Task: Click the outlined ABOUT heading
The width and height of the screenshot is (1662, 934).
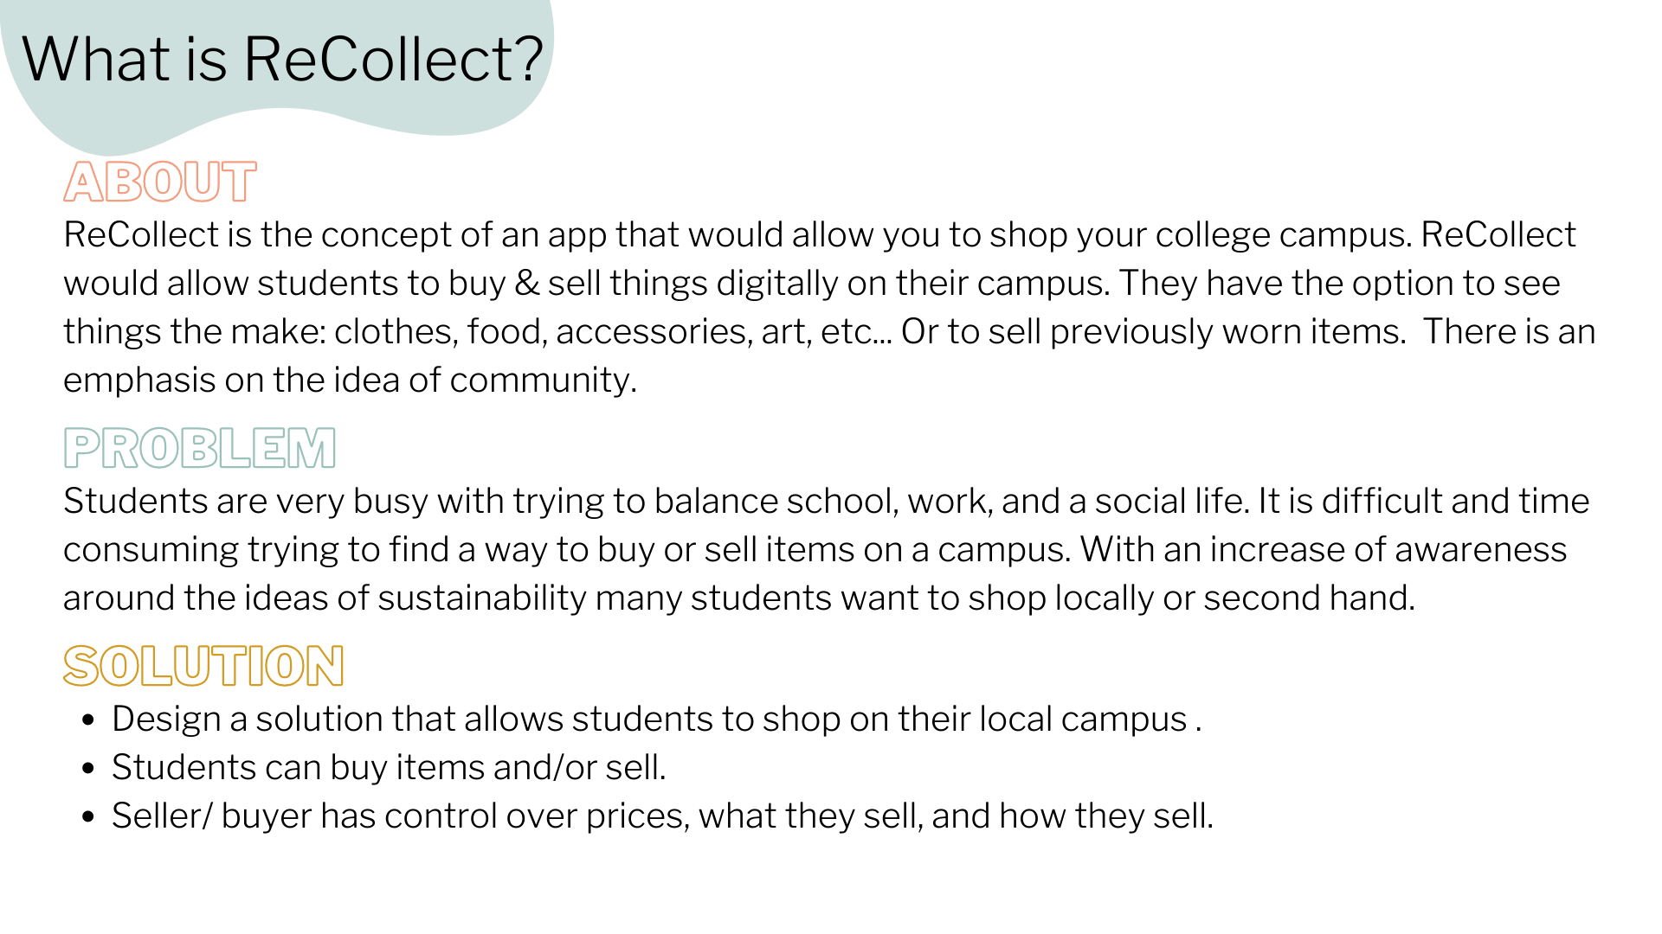Action: point(160,182)
